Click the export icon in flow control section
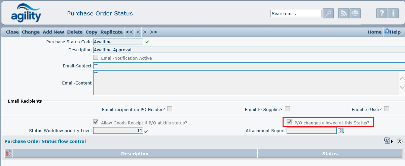Image resolution: width=405 pixels, height=166 pixels. (387, 141)
